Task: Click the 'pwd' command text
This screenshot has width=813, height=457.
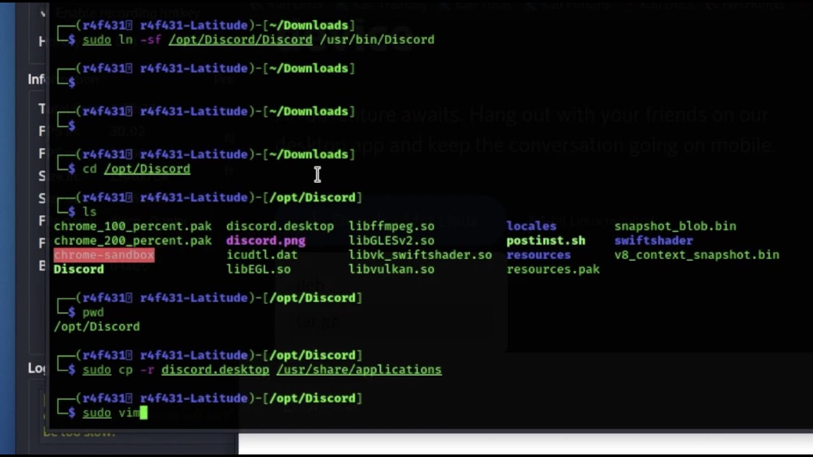Action: (x=93, y=312)
